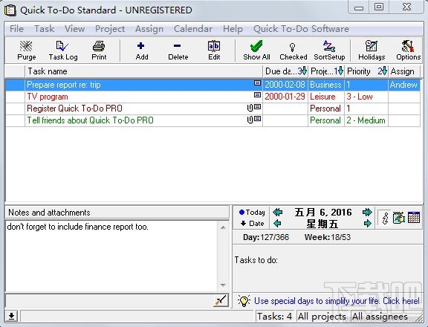Click the '3 - Low' priority cell

click(x=366, y=97)
